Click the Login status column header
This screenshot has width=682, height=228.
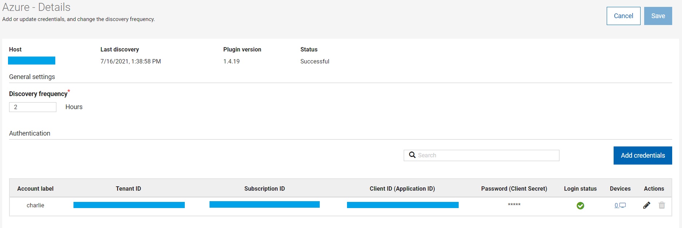pyautogui.click(x=580, y=188)
